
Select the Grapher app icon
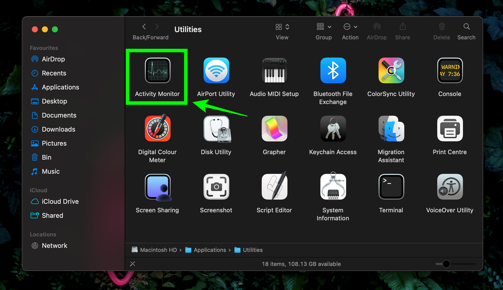(274, 129)
